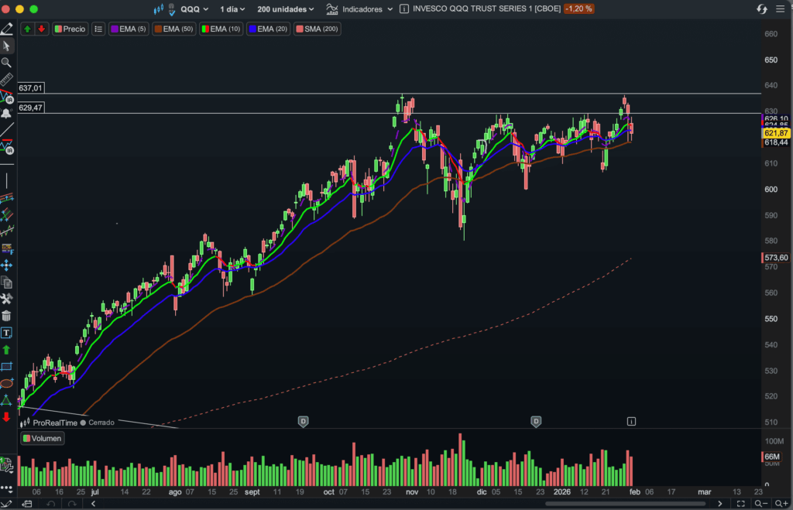793x510 pixels.
Task: Click the trash can delete tool
Action: tap(6, 316)
